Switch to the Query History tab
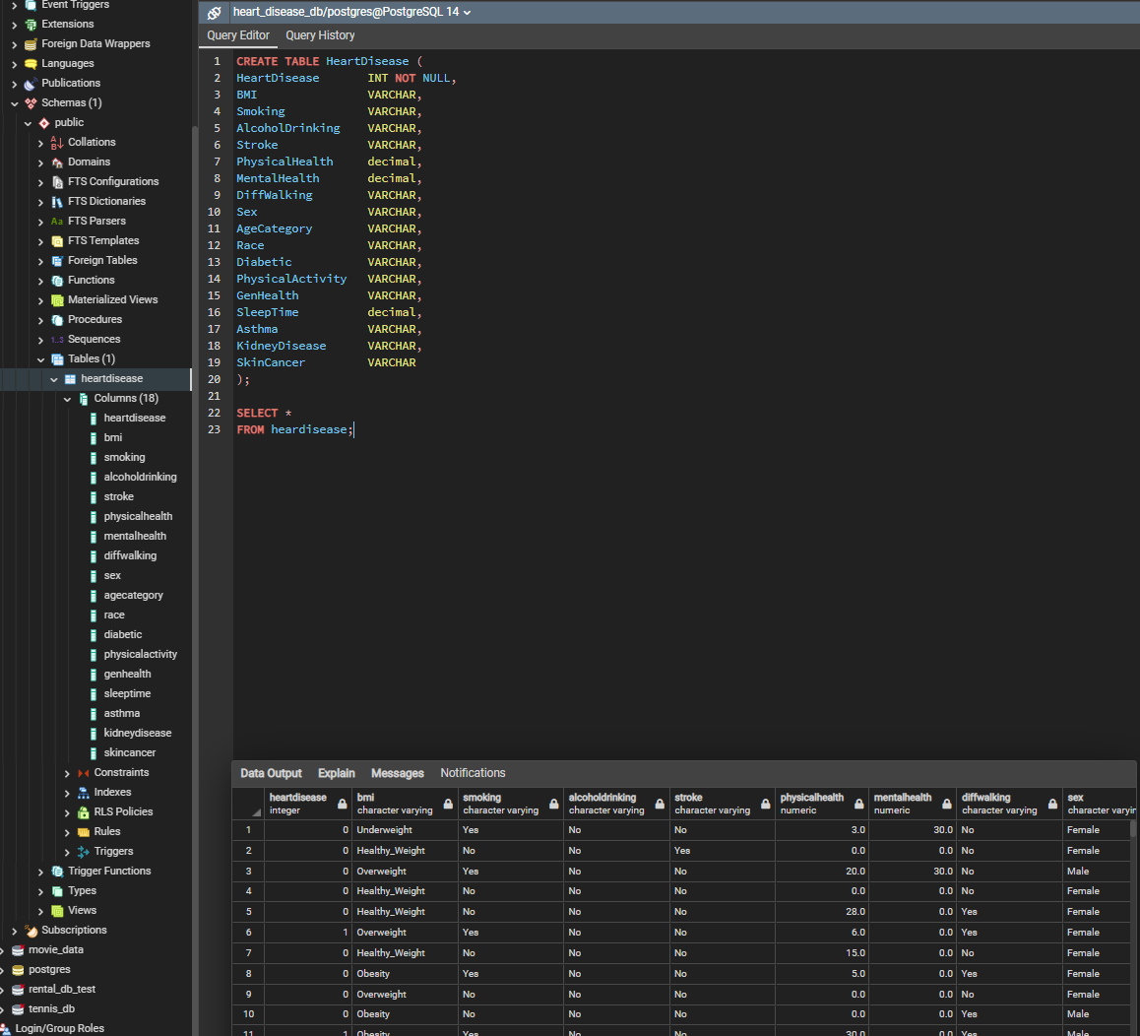1140x1036 pixels. (x=320, y=35)
